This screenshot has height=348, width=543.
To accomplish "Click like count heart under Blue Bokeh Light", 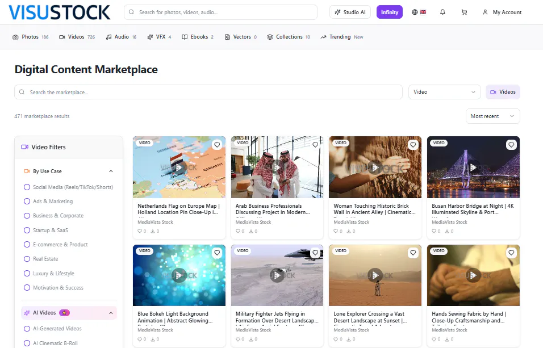I will pyautogui.click(x=140, y=339).
